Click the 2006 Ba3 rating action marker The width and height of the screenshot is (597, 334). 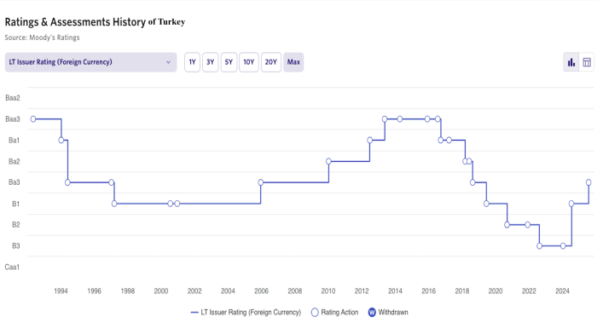261,182
